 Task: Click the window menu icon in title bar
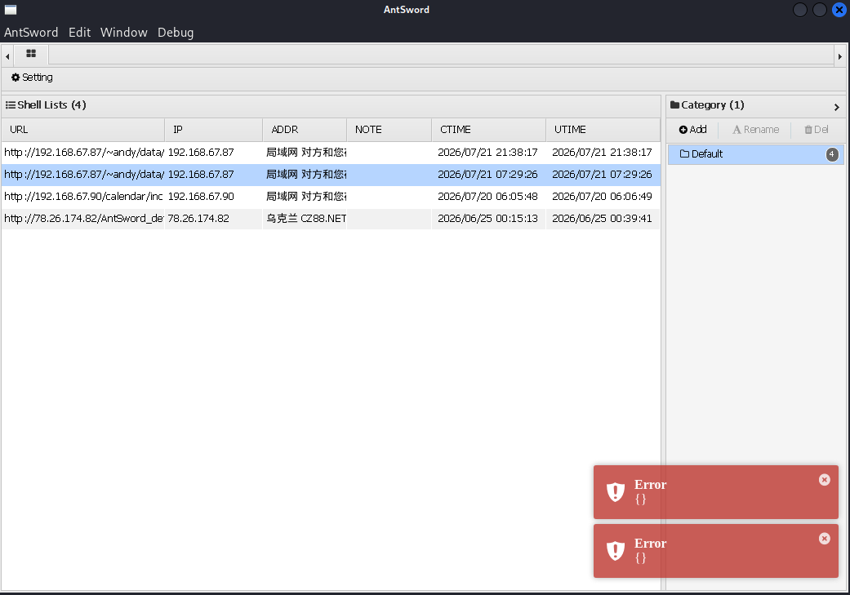pos(11,10)
